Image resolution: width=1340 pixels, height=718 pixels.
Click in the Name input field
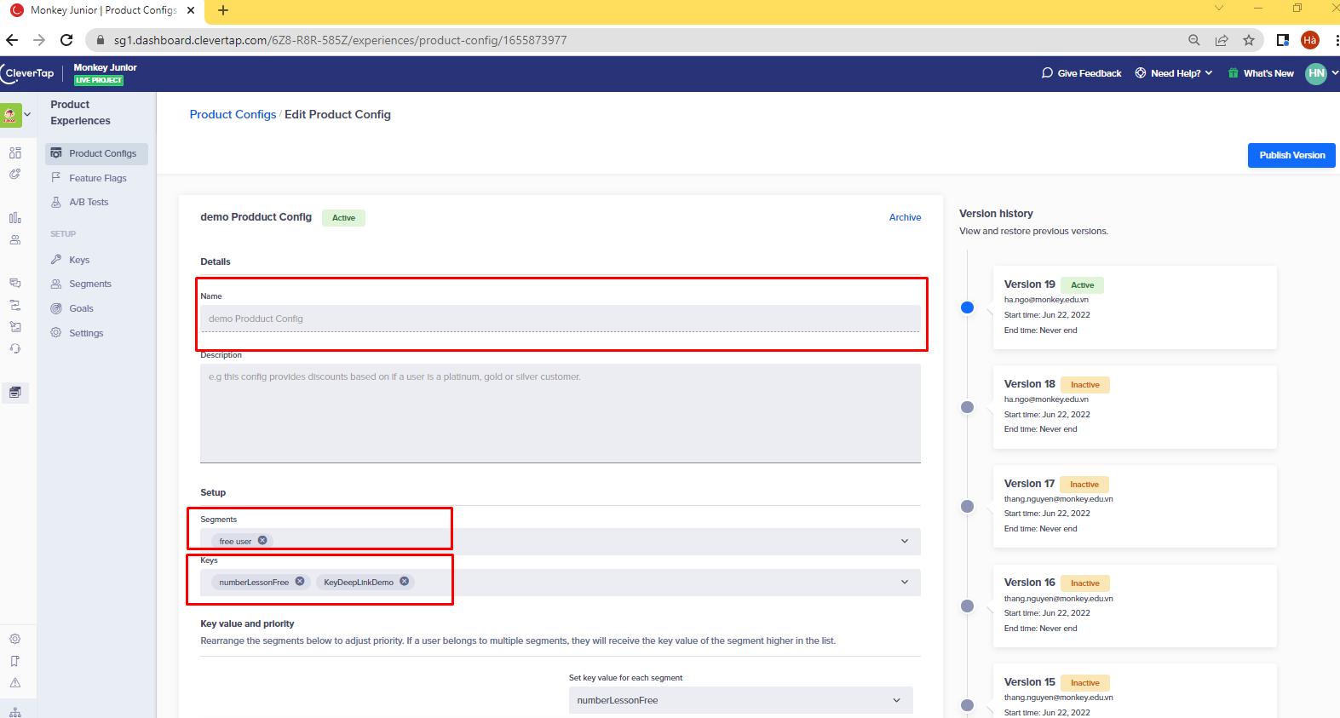(x=561, y=319)
